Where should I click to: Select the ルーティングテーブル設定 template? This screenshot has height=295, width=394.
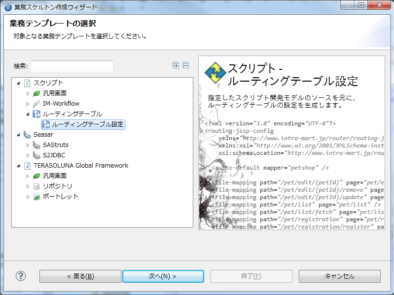pos(87,124)
